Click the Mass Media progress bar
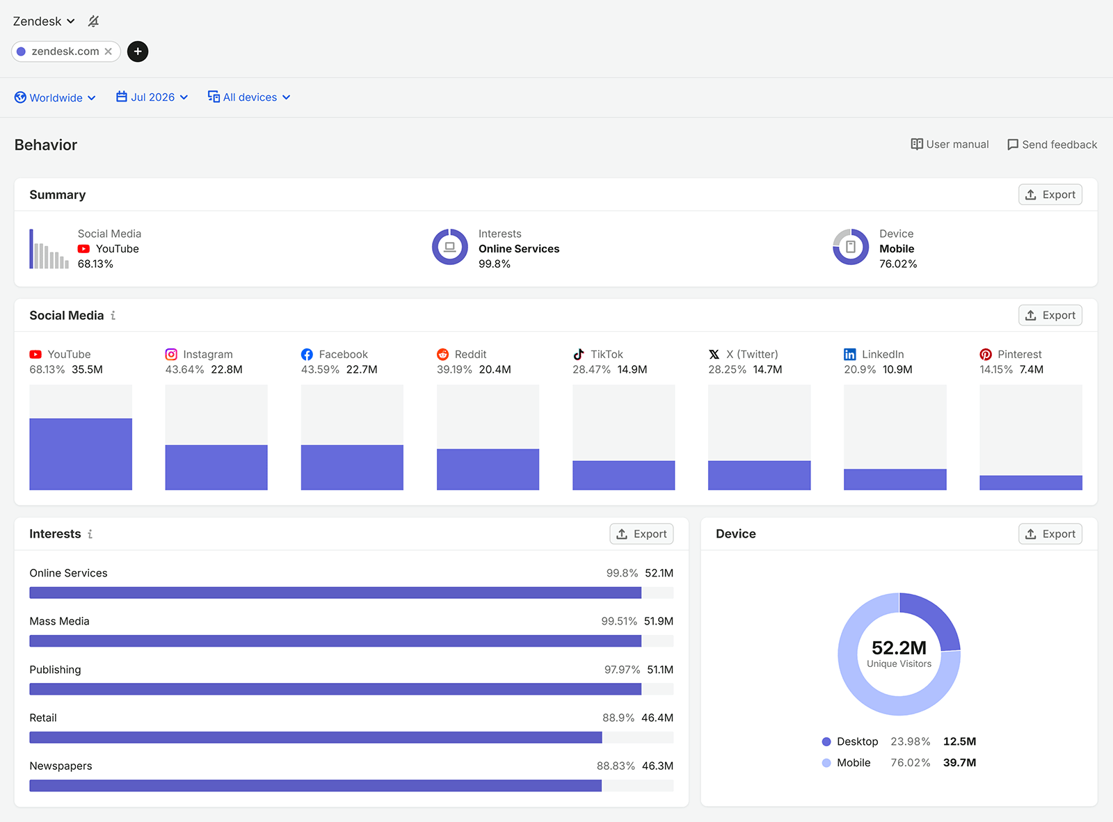 coord(351,641)
